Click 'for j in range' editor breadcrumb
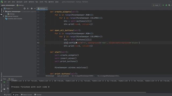The image size is (172, 96). [109, 76]
